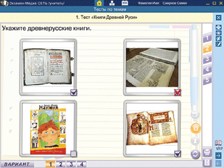This screenshot has height=168, width=224.
Task: Select the Манюня book cover thumbnail
Action: 48,129
